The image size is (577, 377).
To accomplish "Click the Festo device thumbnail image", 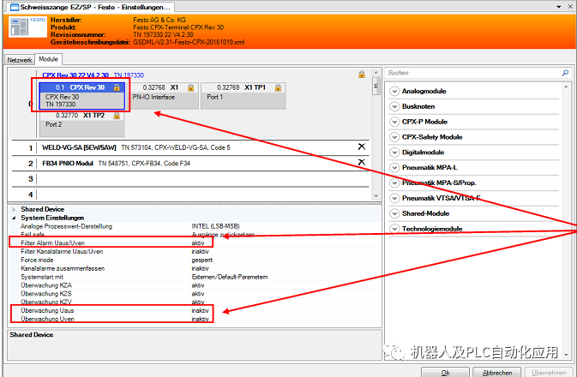I will point(27,27).
